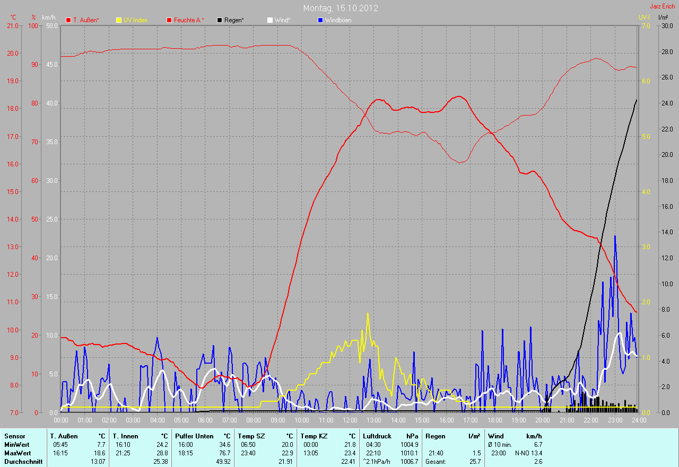Click the pressure minimum '1004.9'
679x467 pixels.
tap(408, 444)
